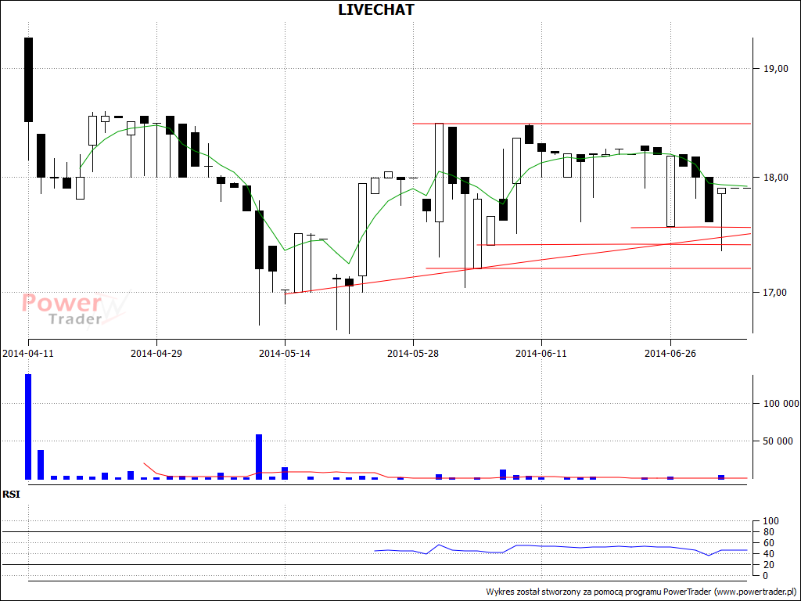
Task: Click the 2014-04-29 date label
Action: pos(156,353)
